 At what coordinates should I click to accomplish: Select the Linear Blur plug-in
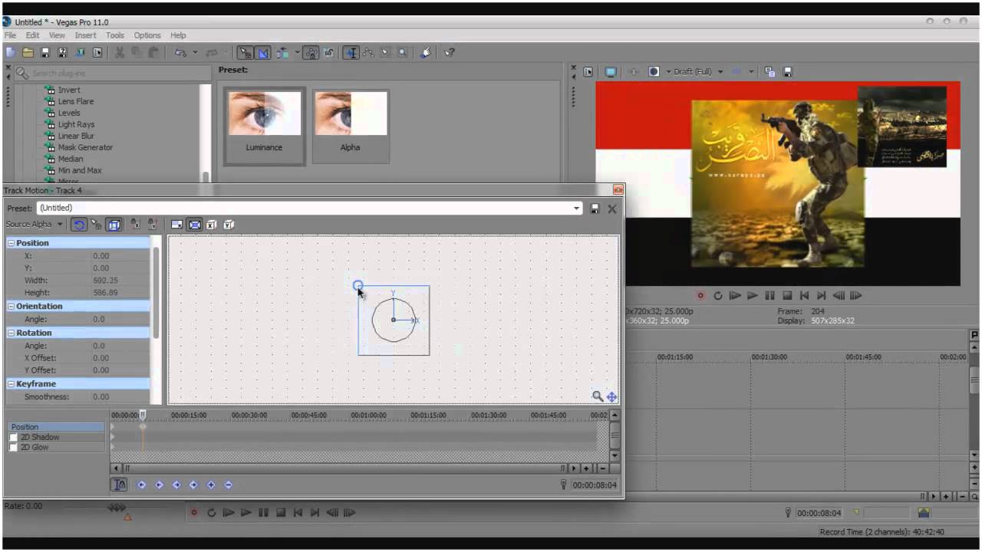click(76, 136)
